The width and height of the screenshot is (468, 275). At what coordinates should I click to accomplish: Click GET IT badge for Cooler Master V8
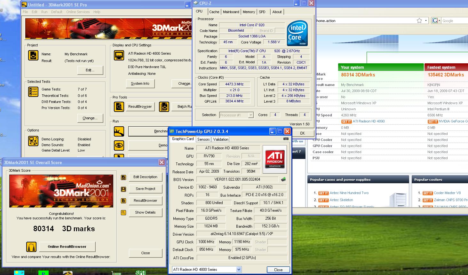[x=428, y=193]
